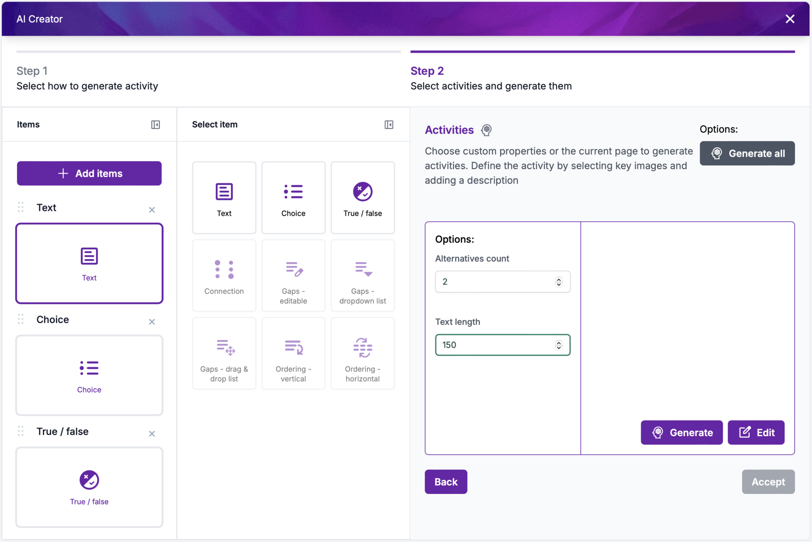Grab the drag handle of Choice item
The width and height of the screenshot is (812, 542).
(x=21, y=319)
